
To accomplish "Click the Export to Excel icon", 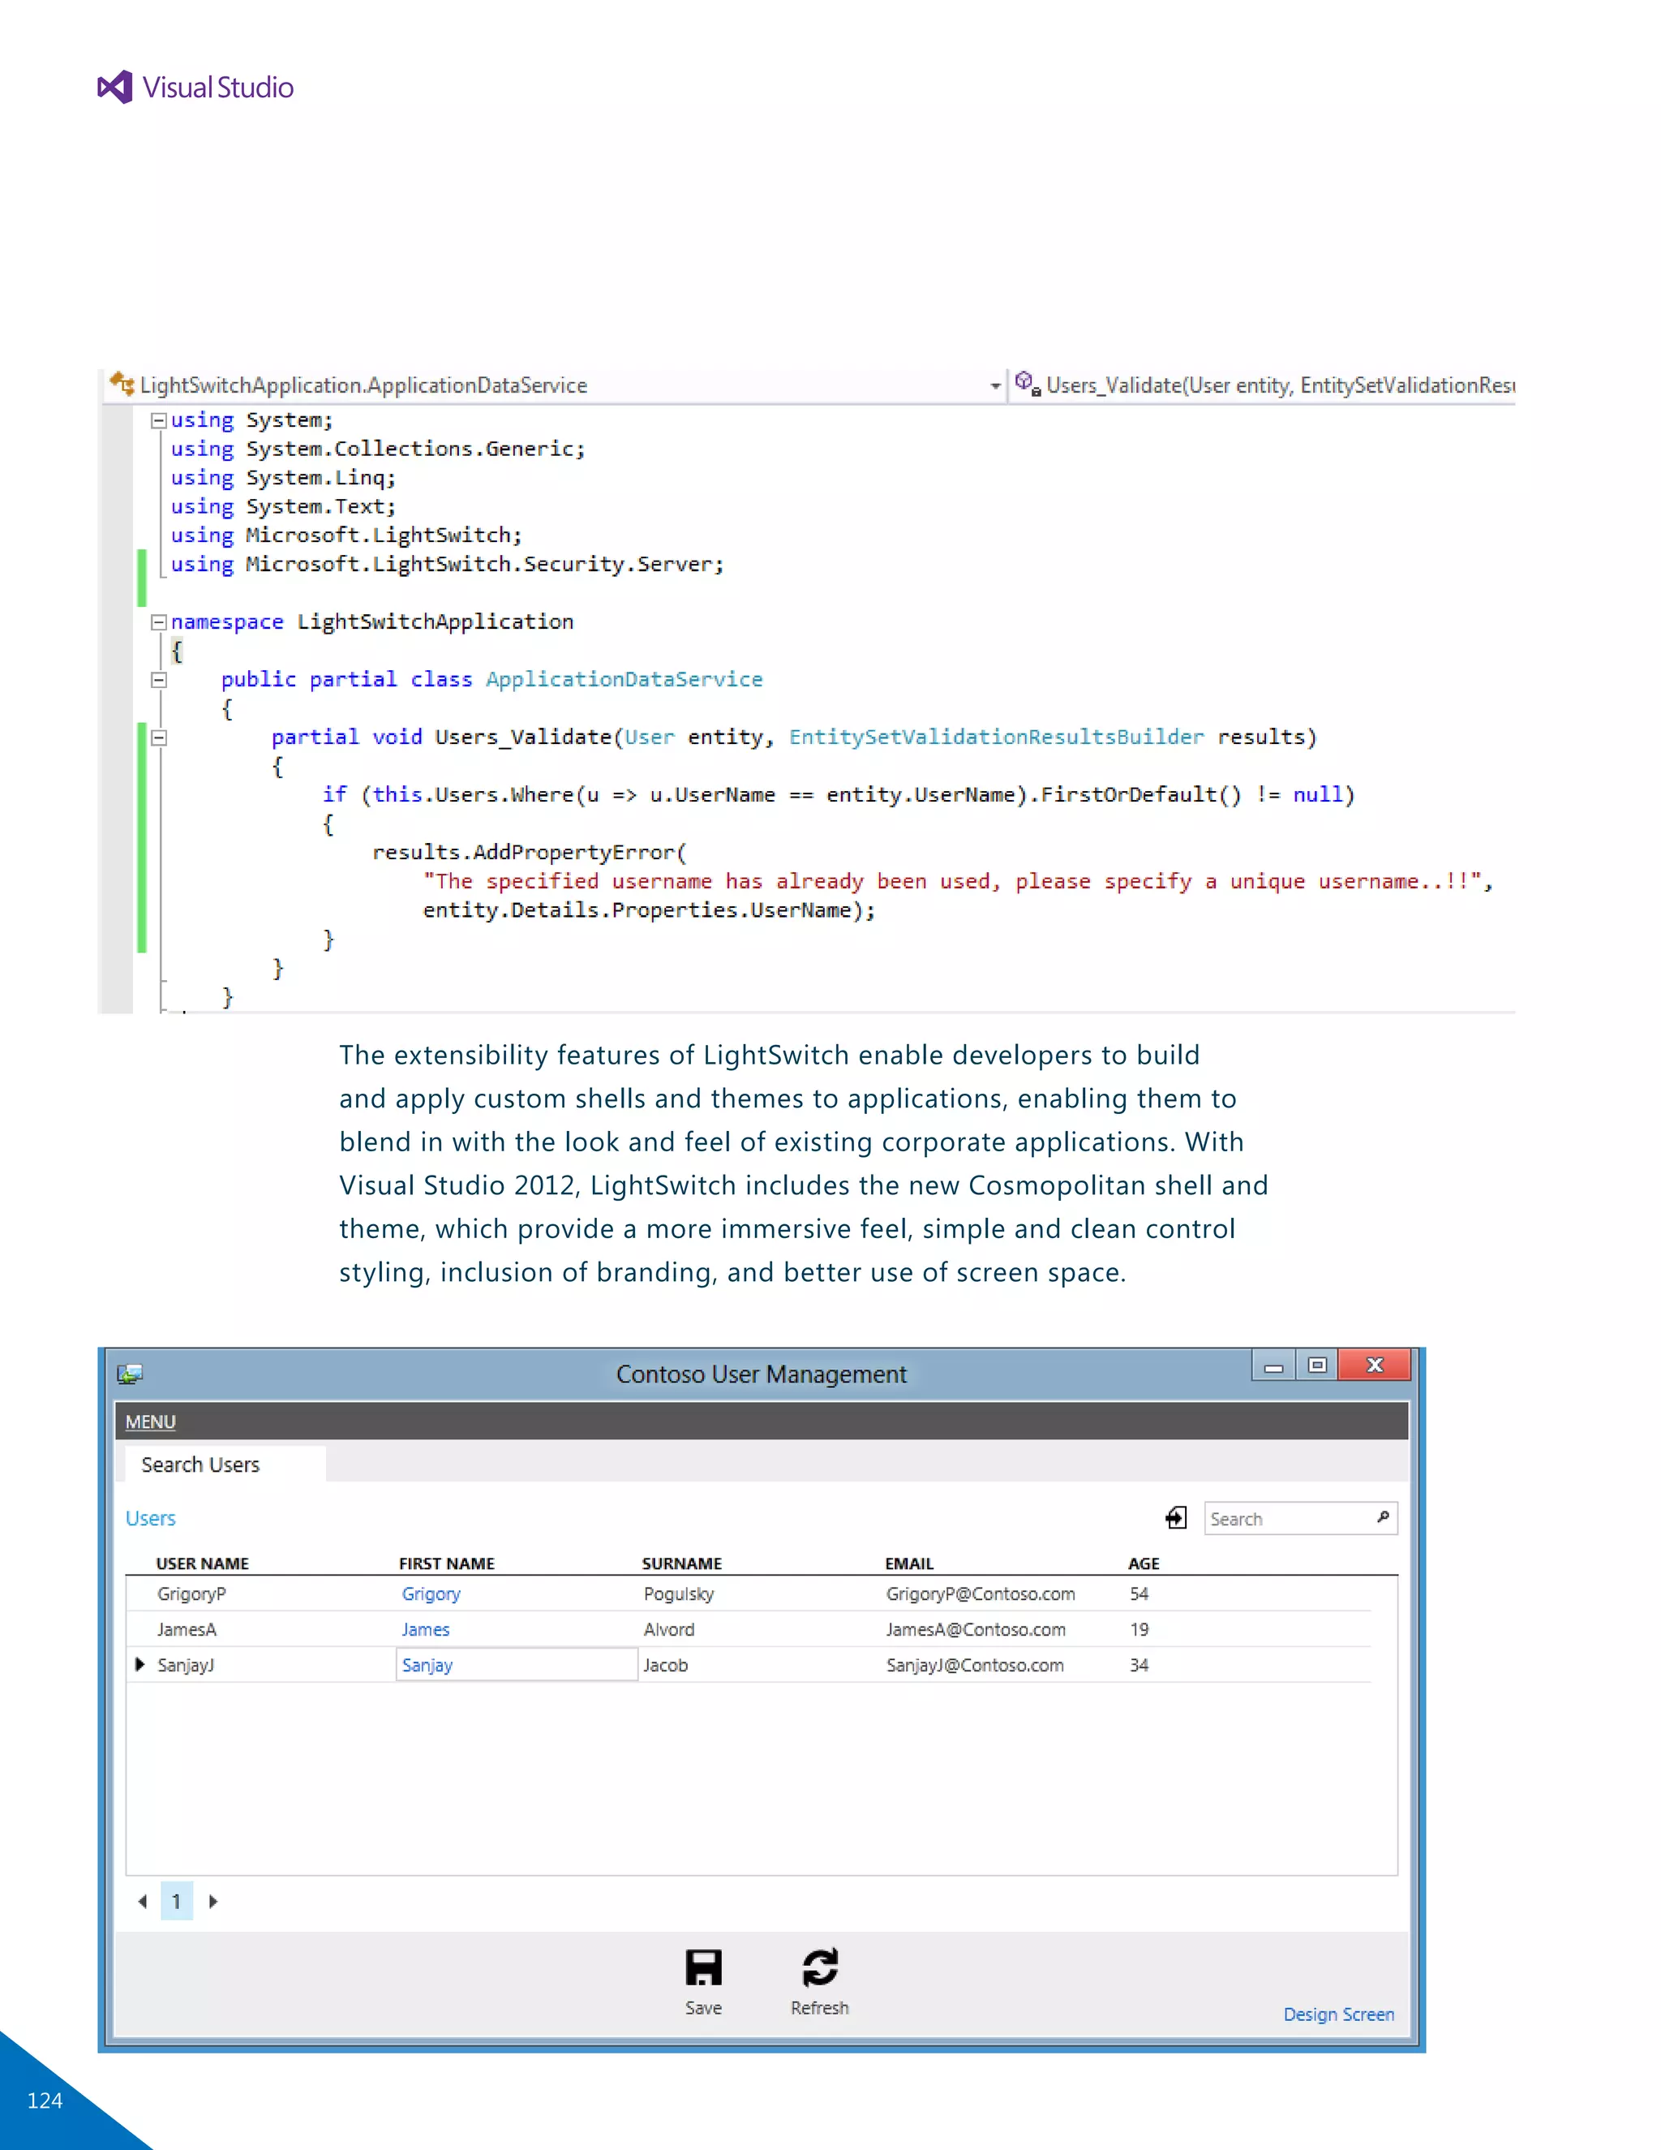I will (x=1176, y=1517).
